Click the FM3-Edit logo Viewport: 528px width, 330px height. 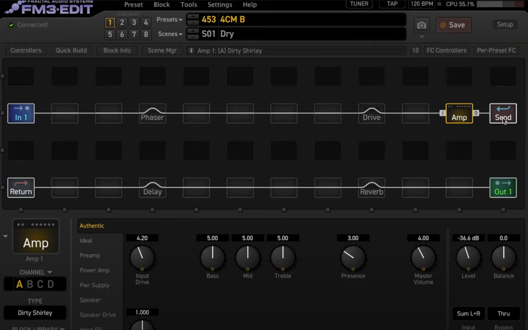49,7
